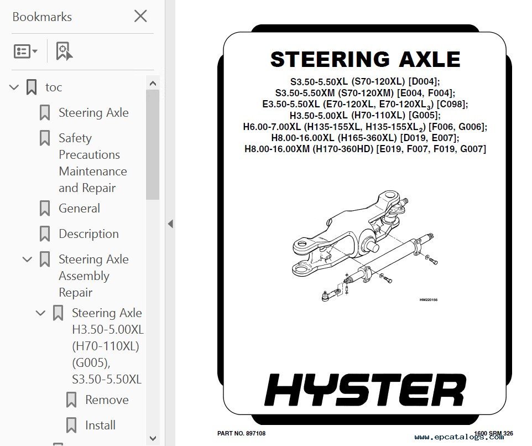Click the find current bookmark icon
Screen dimensions: 532x446
(x=64, y=51)
